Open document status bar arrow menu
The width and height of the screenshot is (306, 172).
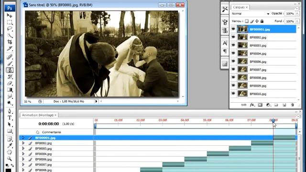click(96, 101)
